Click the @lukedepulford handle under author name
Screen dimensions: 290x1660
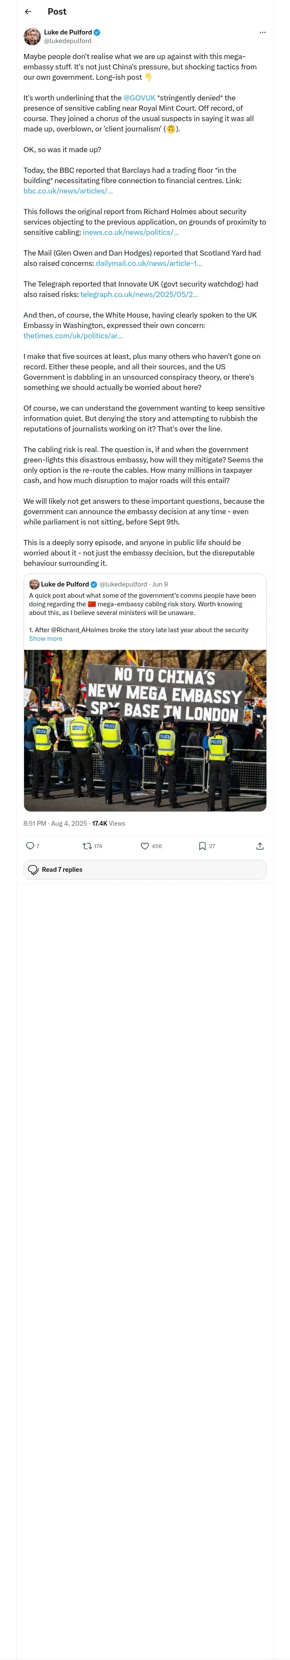click(67, 41)
